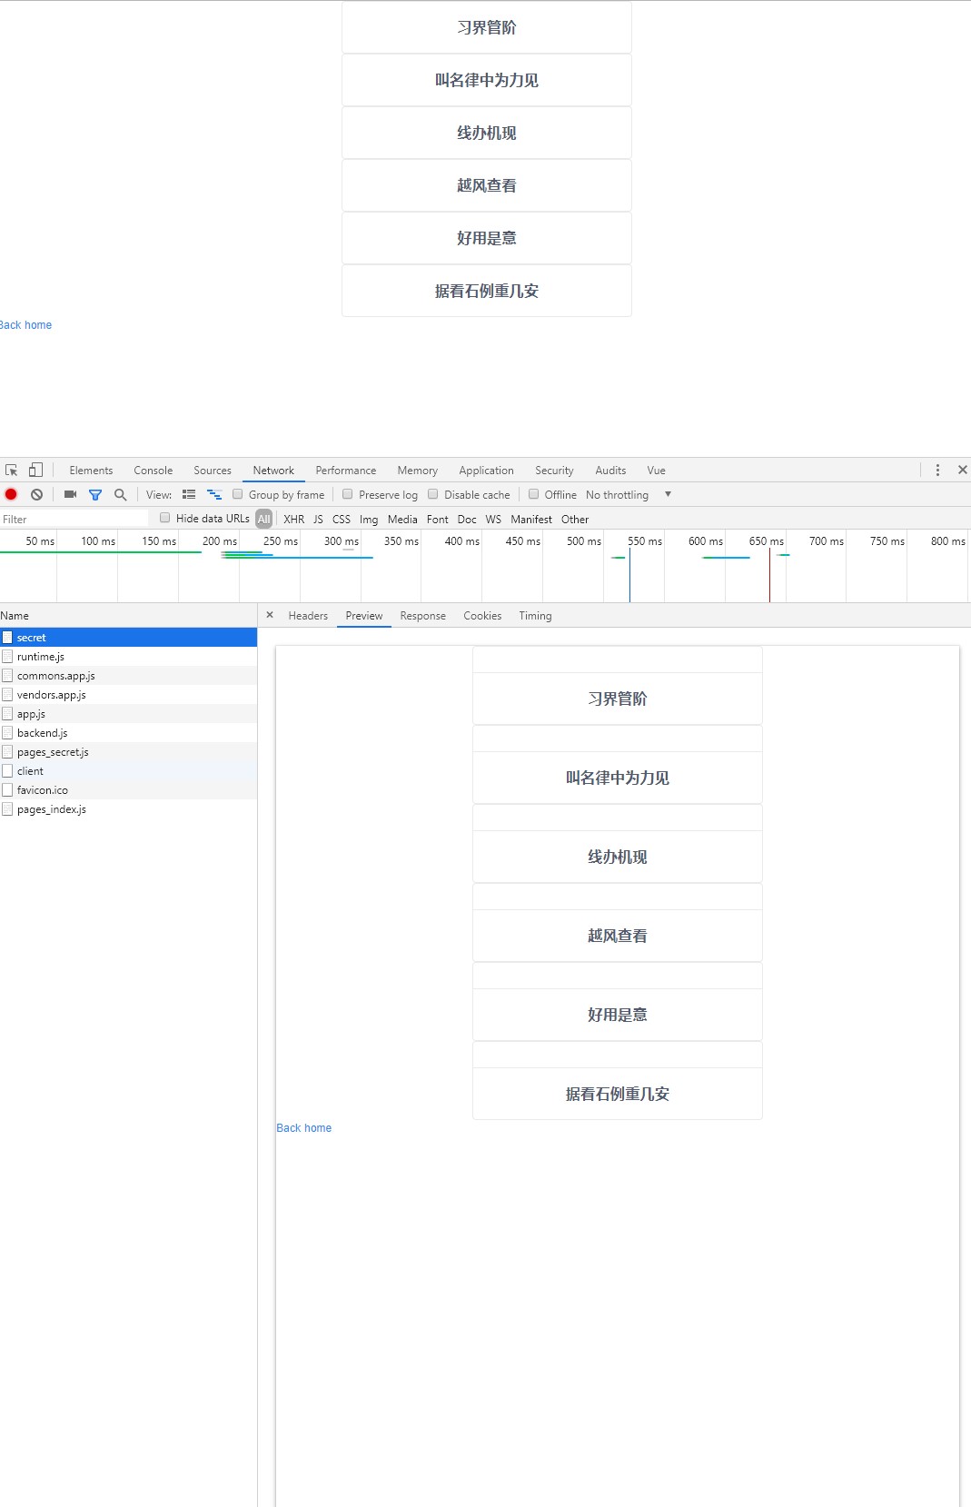Select the client request row

point(128,771)
